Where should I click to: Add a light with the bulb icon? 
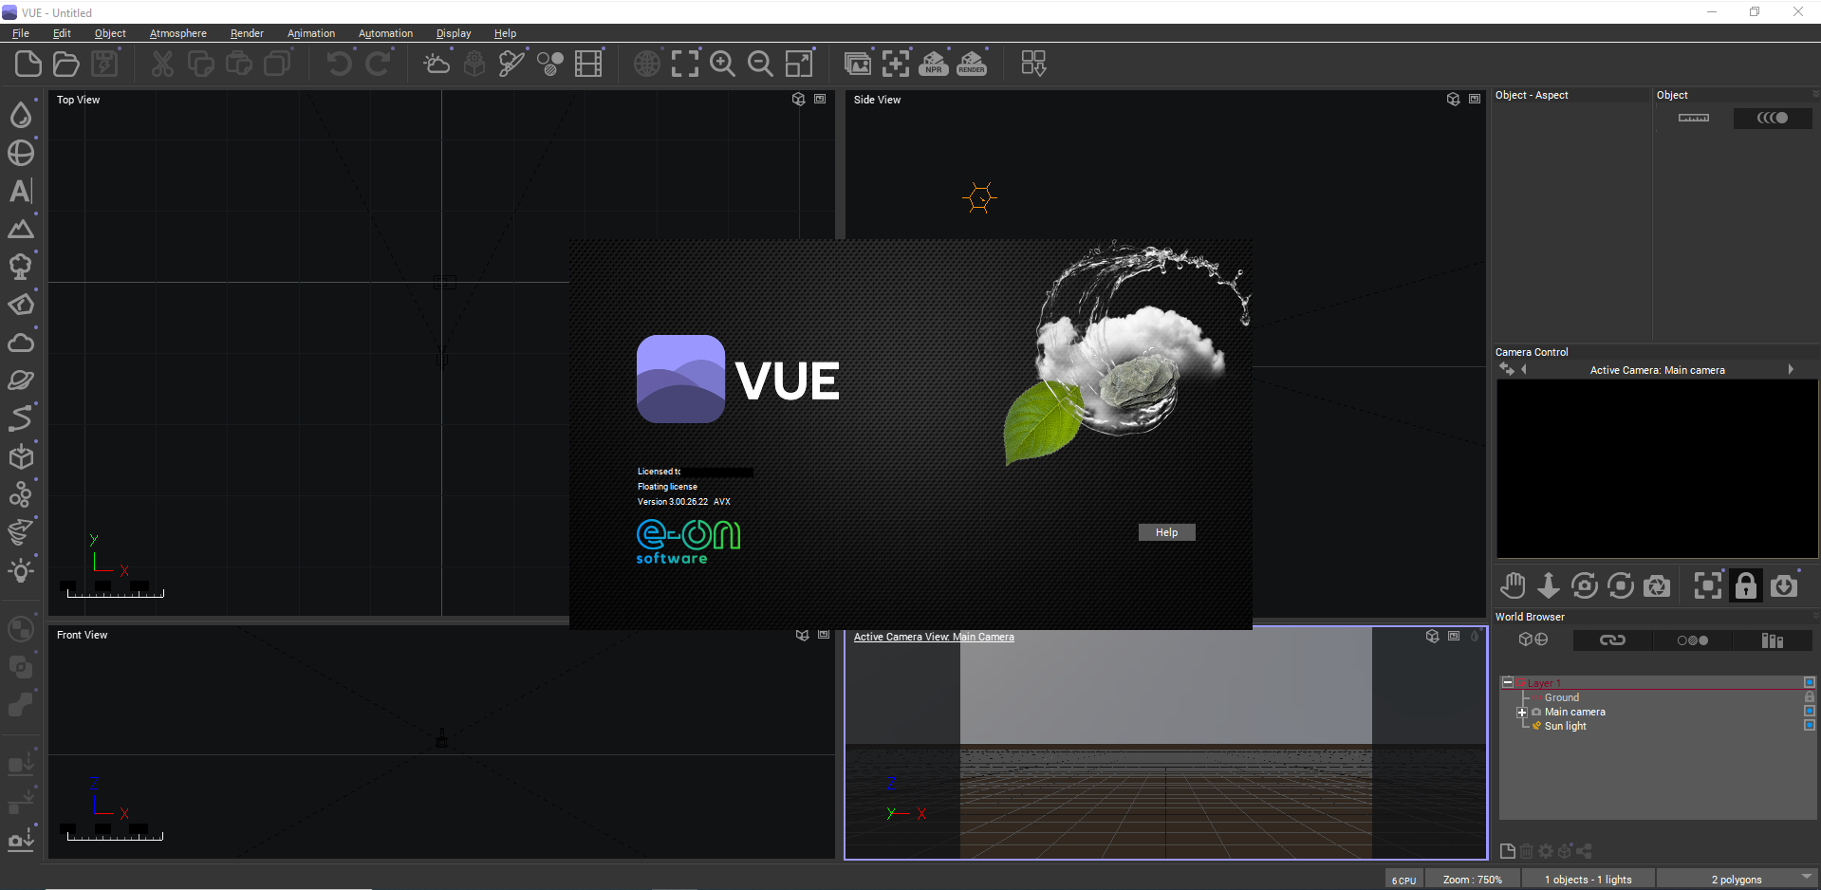pyautogui.click(x=21, y=570)
